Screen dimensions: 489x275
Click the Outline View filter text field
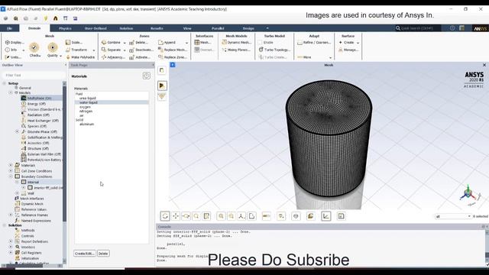(33, 75)
